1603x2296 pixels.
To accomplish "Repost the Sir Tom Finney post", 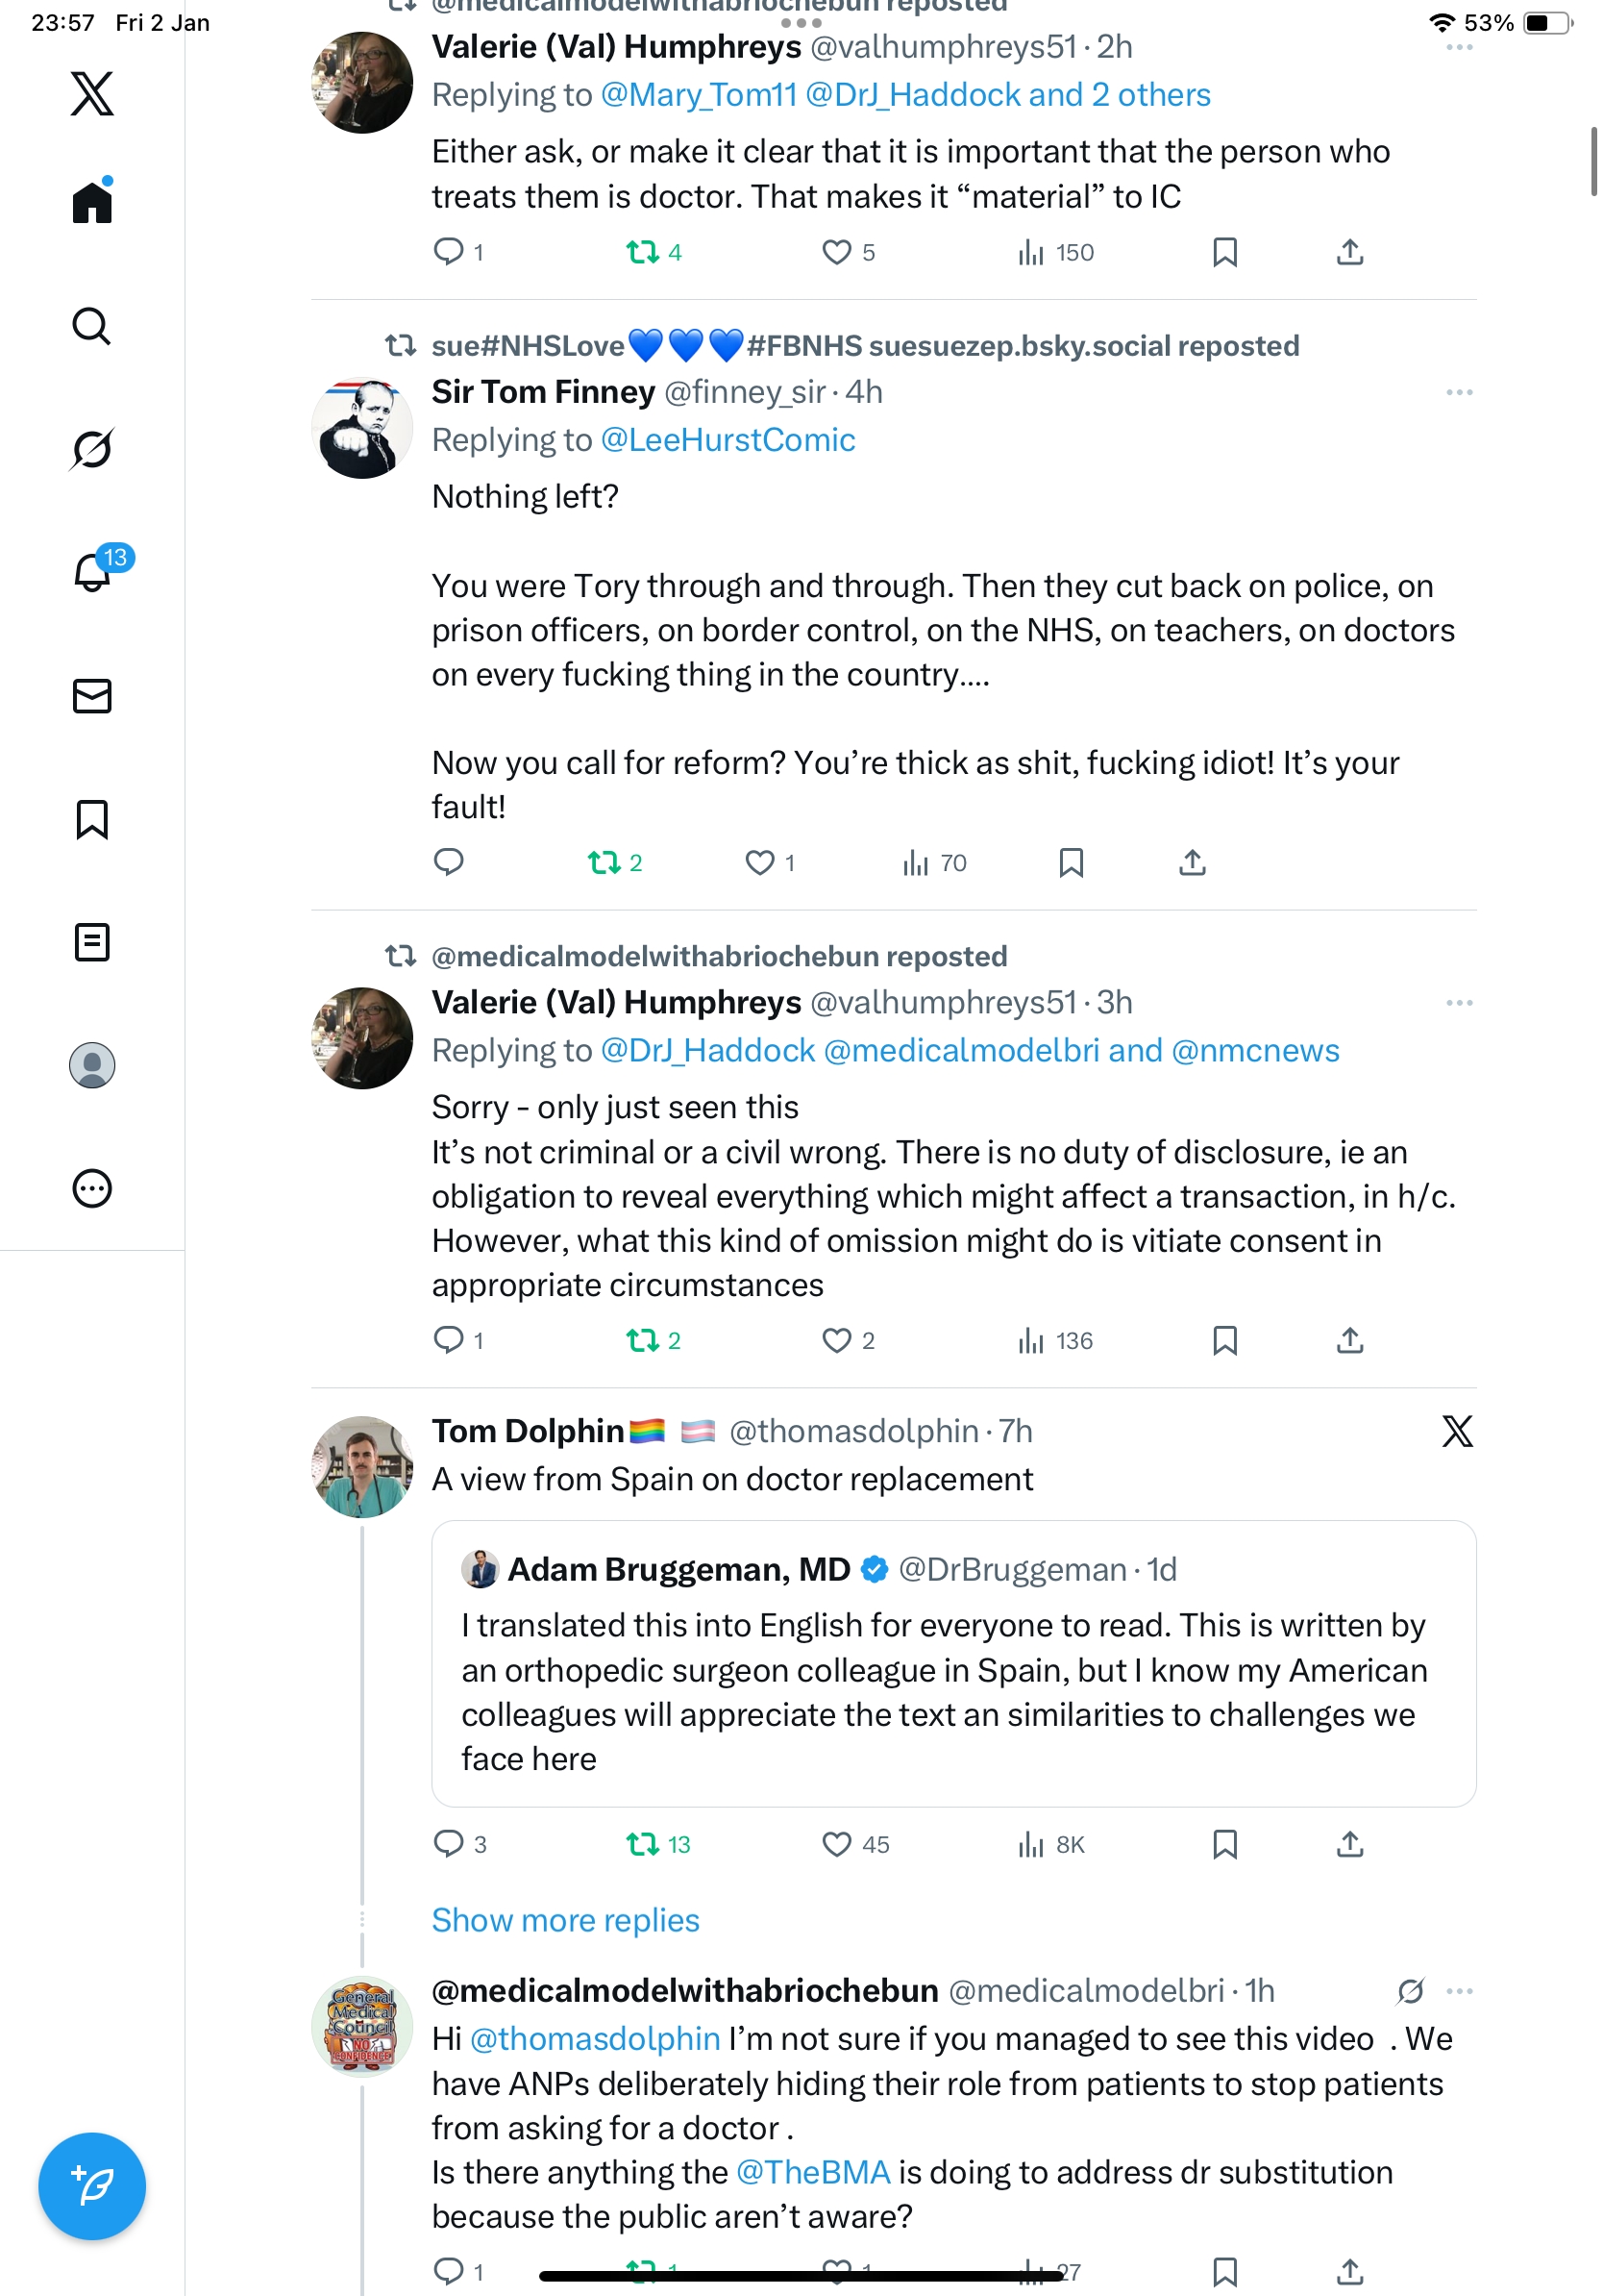I will click(x=604, y=862).
